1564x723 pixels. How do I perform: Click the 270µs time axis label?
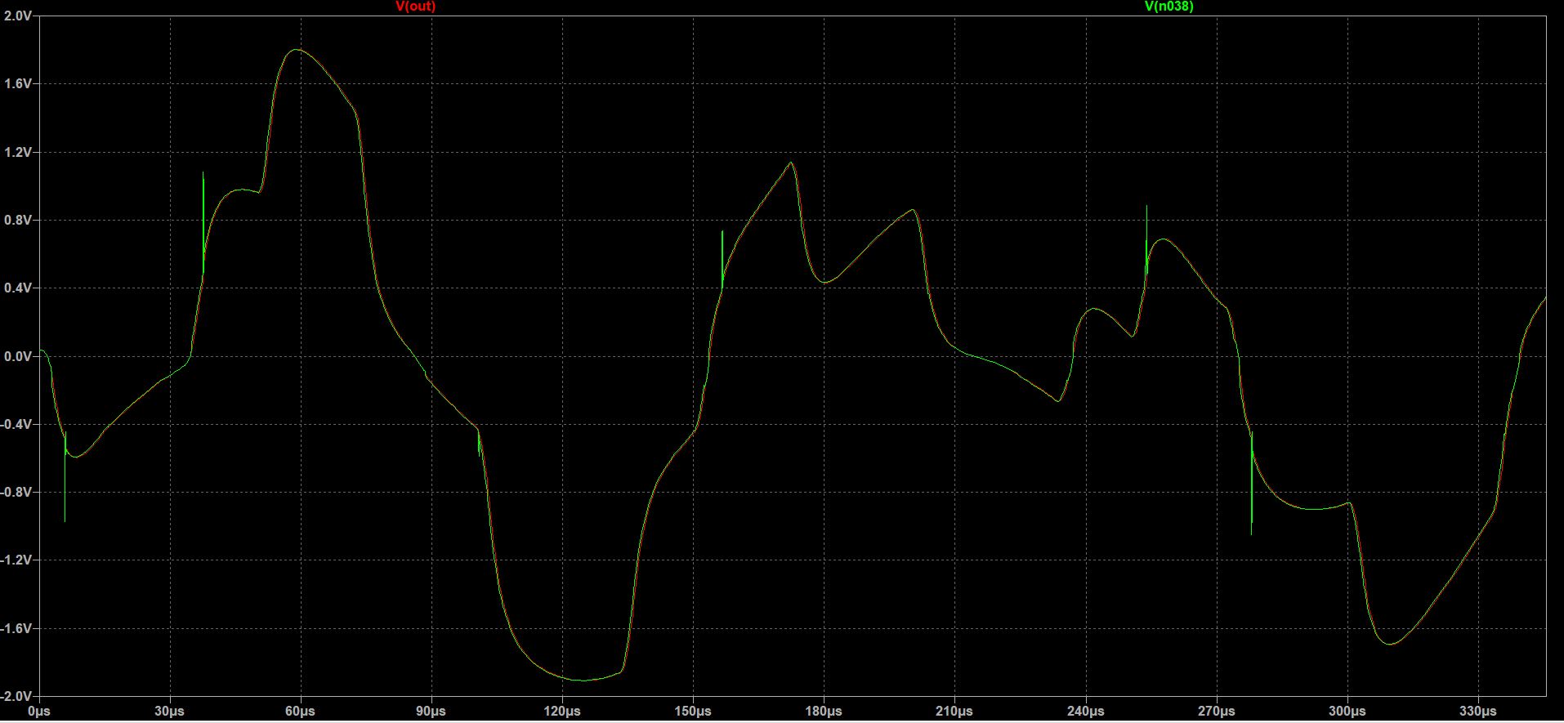[x=1217, y=712]
